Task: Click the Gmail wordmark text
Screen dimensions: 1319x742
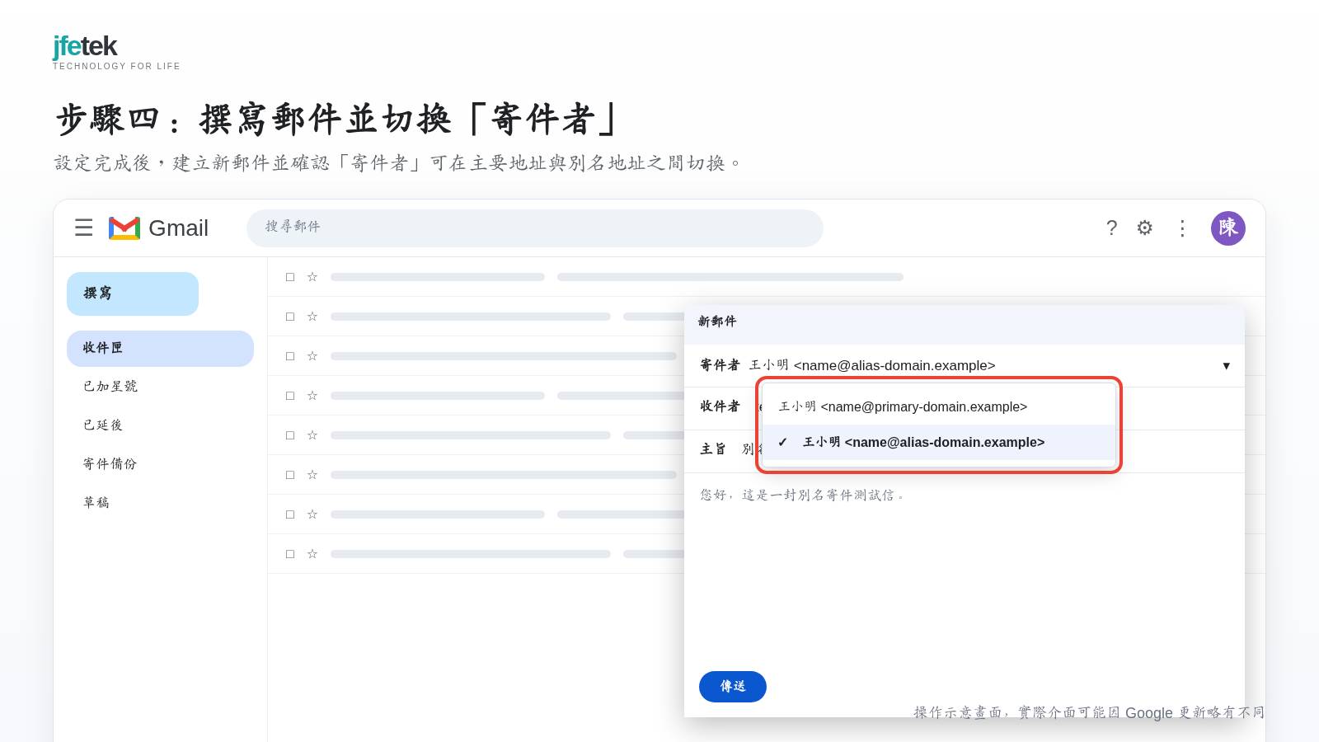Action: pos(178,228)
